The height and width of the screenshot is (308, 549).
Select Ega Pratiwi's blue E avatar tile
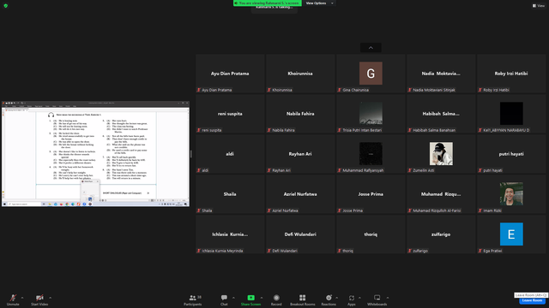coord(511,234)
